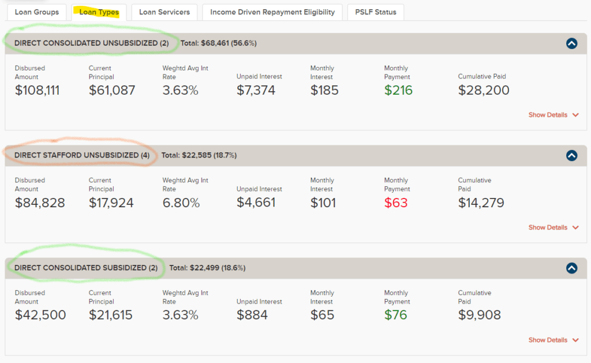Switch to the Loan Groups tab
The width and height of the screenshot is (591, 363).
point(37,12)
